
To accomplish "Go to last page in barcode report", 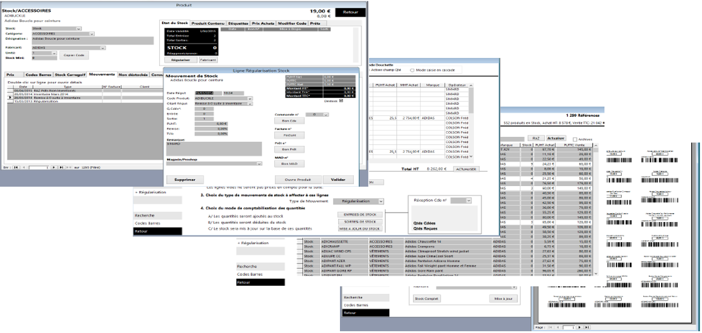I will pos(587,327).
